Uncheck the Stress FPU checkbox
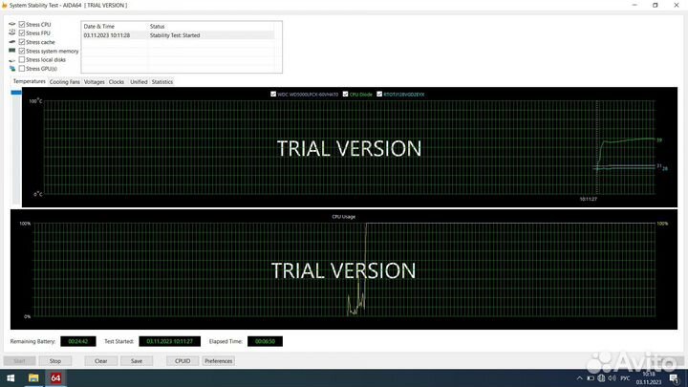The width and height of the screenshot is (688, 387). (21, 32)
